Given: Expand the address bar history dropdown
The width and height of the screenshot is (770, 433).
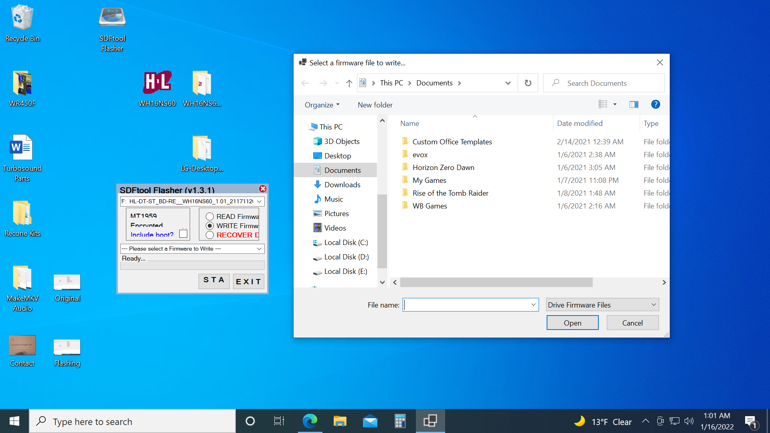Looking at the screenshot, I should coord(508,83).
